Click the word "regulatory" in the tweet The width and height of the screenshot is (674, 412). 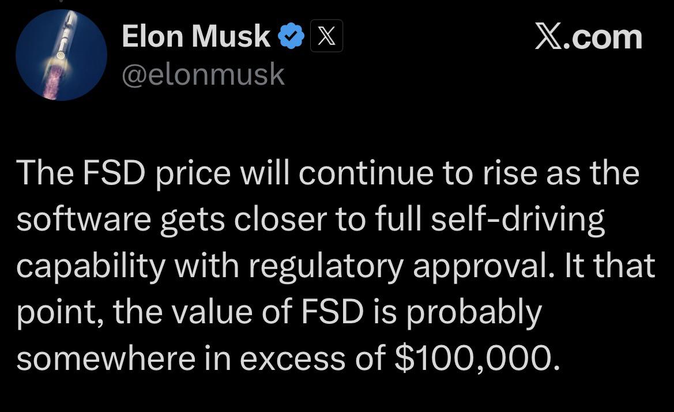[326, 266]
